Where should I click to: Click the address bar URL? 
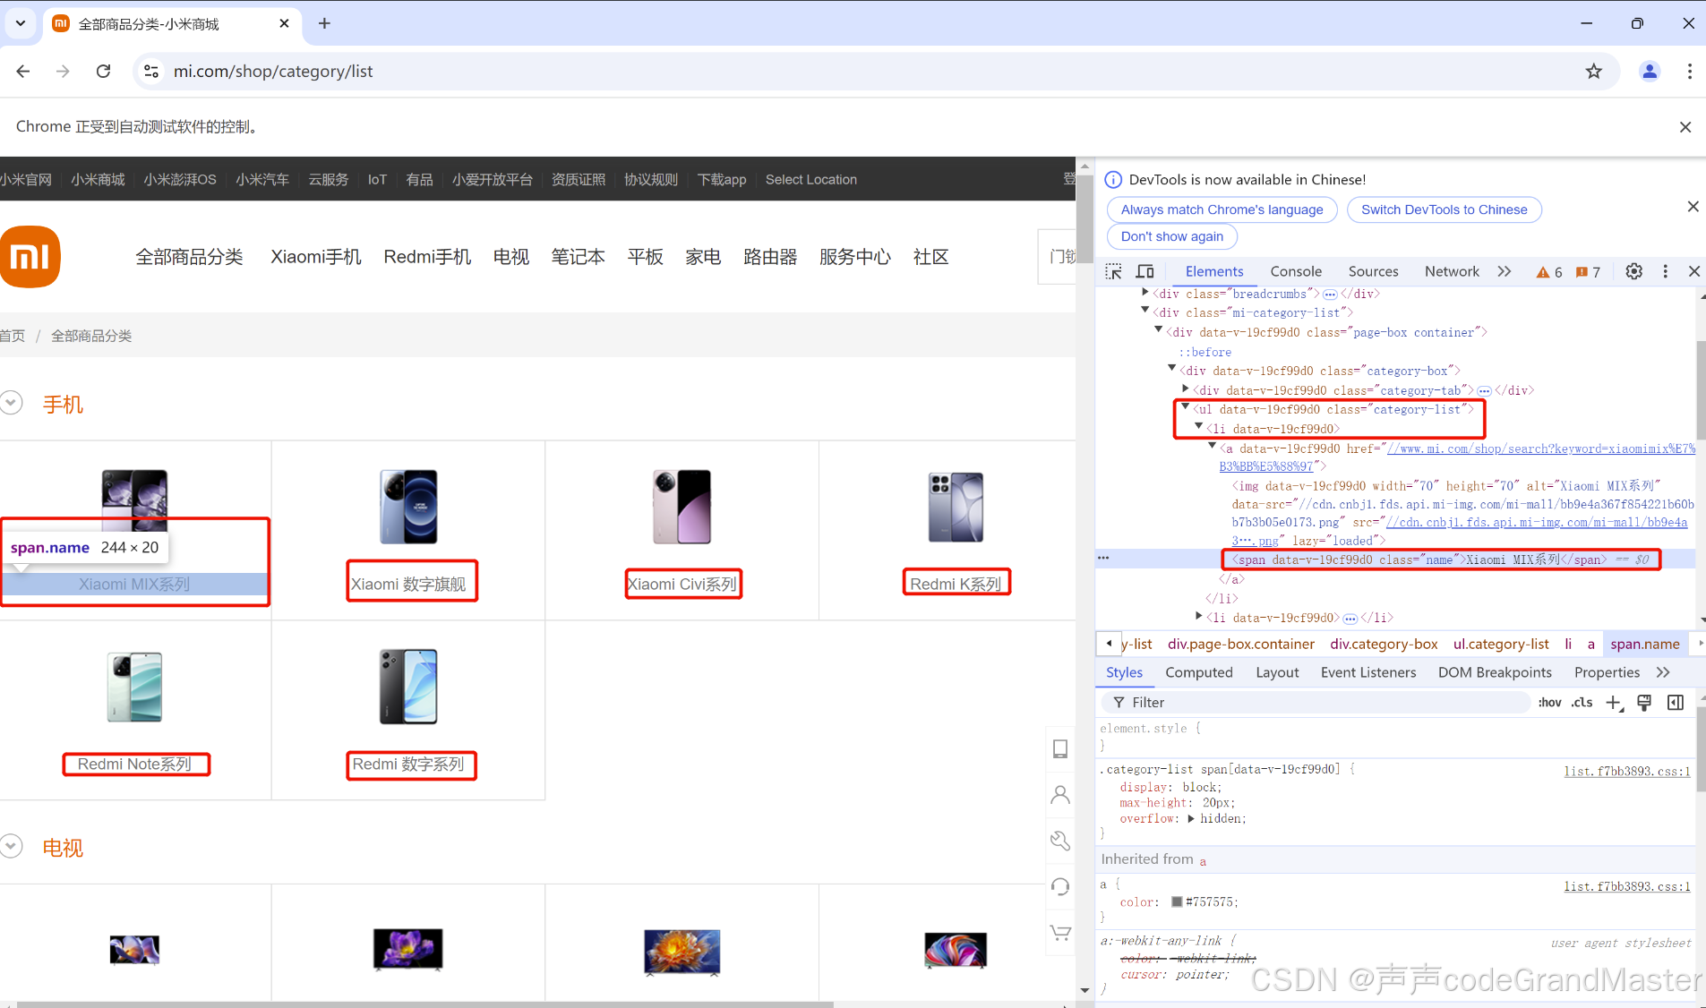point(273,72)
